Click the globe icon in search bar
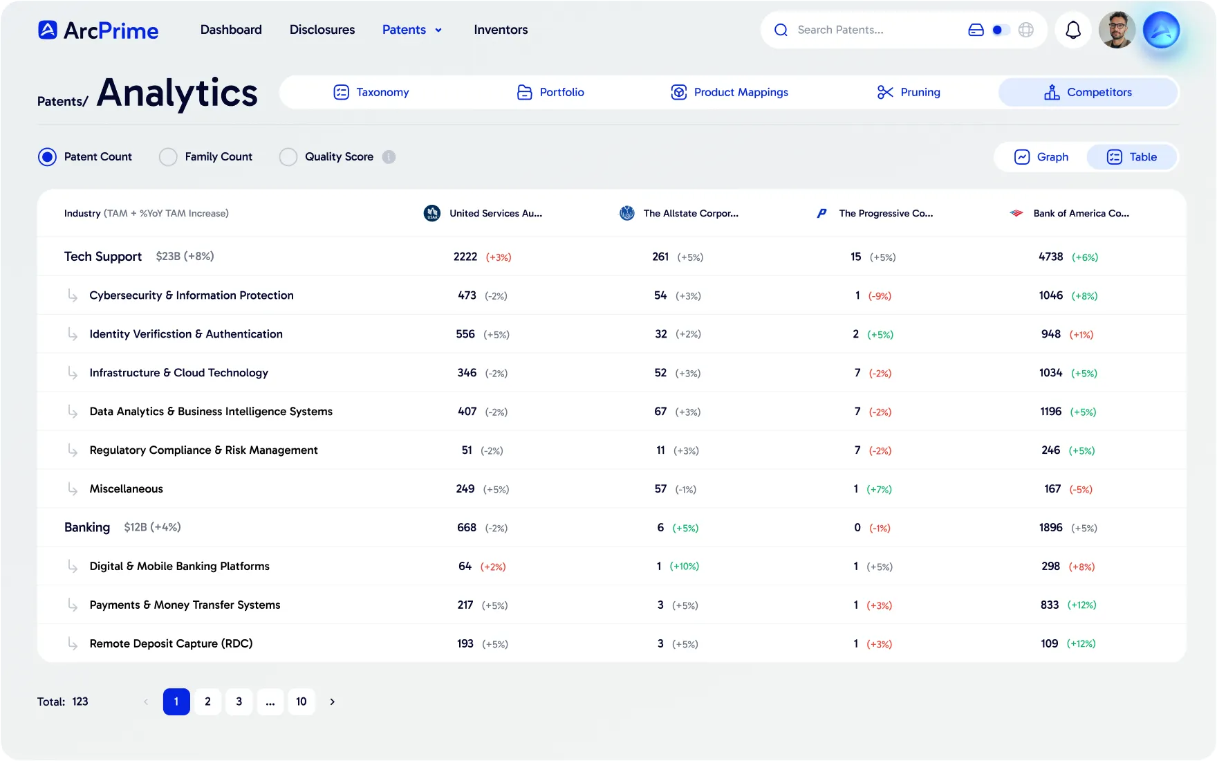 coord(1026,30)
